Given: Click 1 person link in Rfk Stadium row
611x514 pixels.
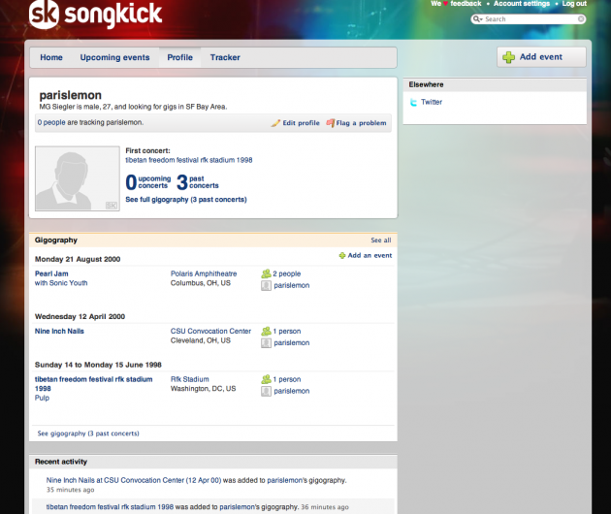Looking at the screenshot, I should [287, 379].
